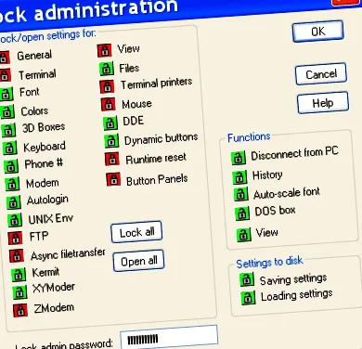This screenshot has height=349, width=362.
Task: Toggle the General lock icon
Action: pyautogui.click(x=5, y=58)
